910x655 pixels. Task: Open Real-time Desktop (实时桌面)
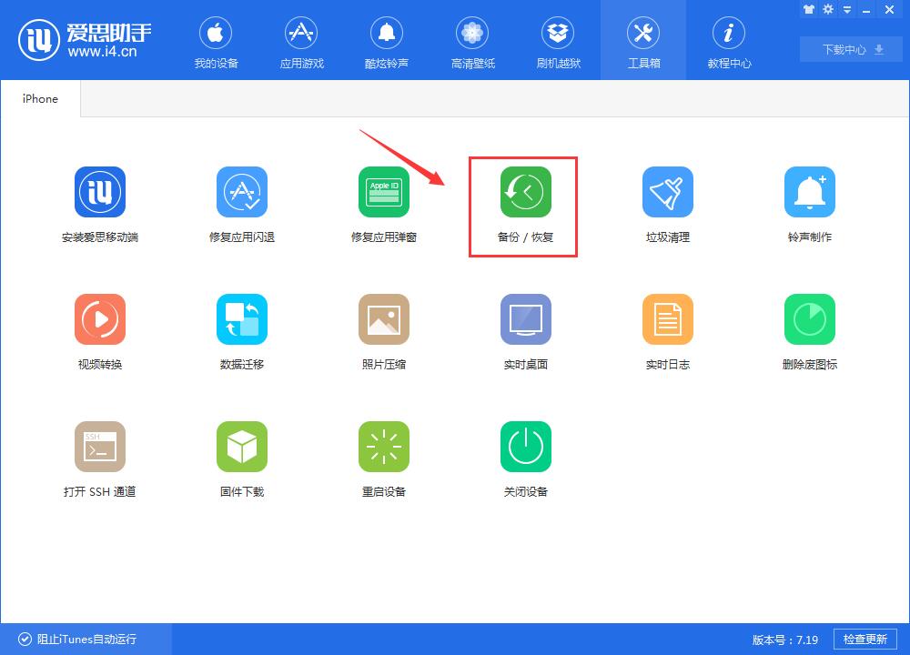pyautogui.click(x=526, y=329)
